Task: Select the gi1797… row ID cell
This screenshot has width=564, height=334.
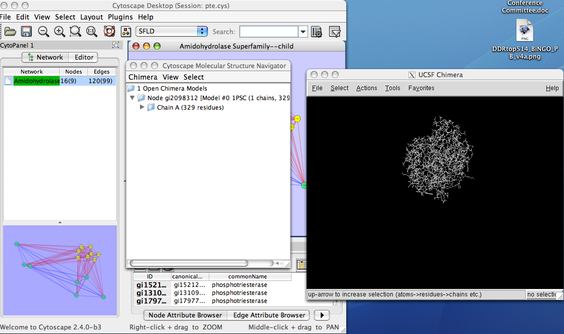Action: click(152, 300)
